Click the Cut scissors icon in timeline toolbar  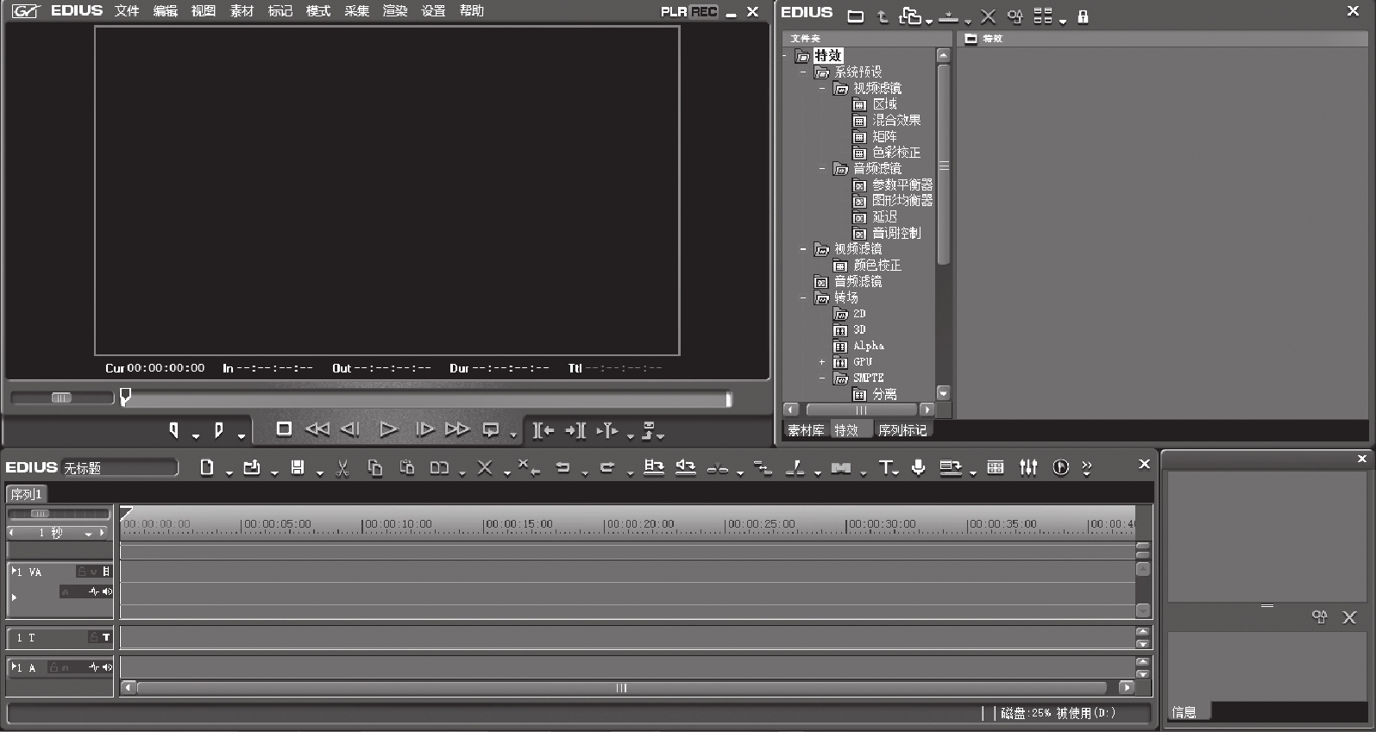[342, 467]
